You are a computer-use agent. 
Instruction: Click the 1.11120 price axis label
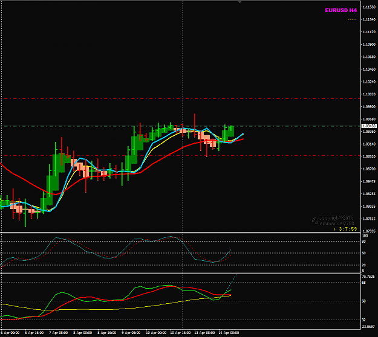(x=369, y=32)
